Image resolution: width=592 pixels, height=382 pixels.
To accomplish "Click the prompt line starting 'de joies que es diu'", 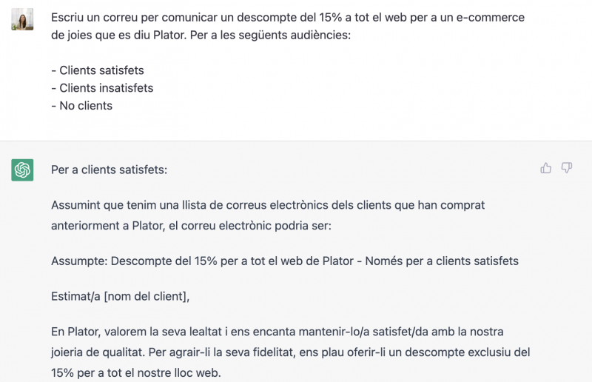I will (201, 35).
